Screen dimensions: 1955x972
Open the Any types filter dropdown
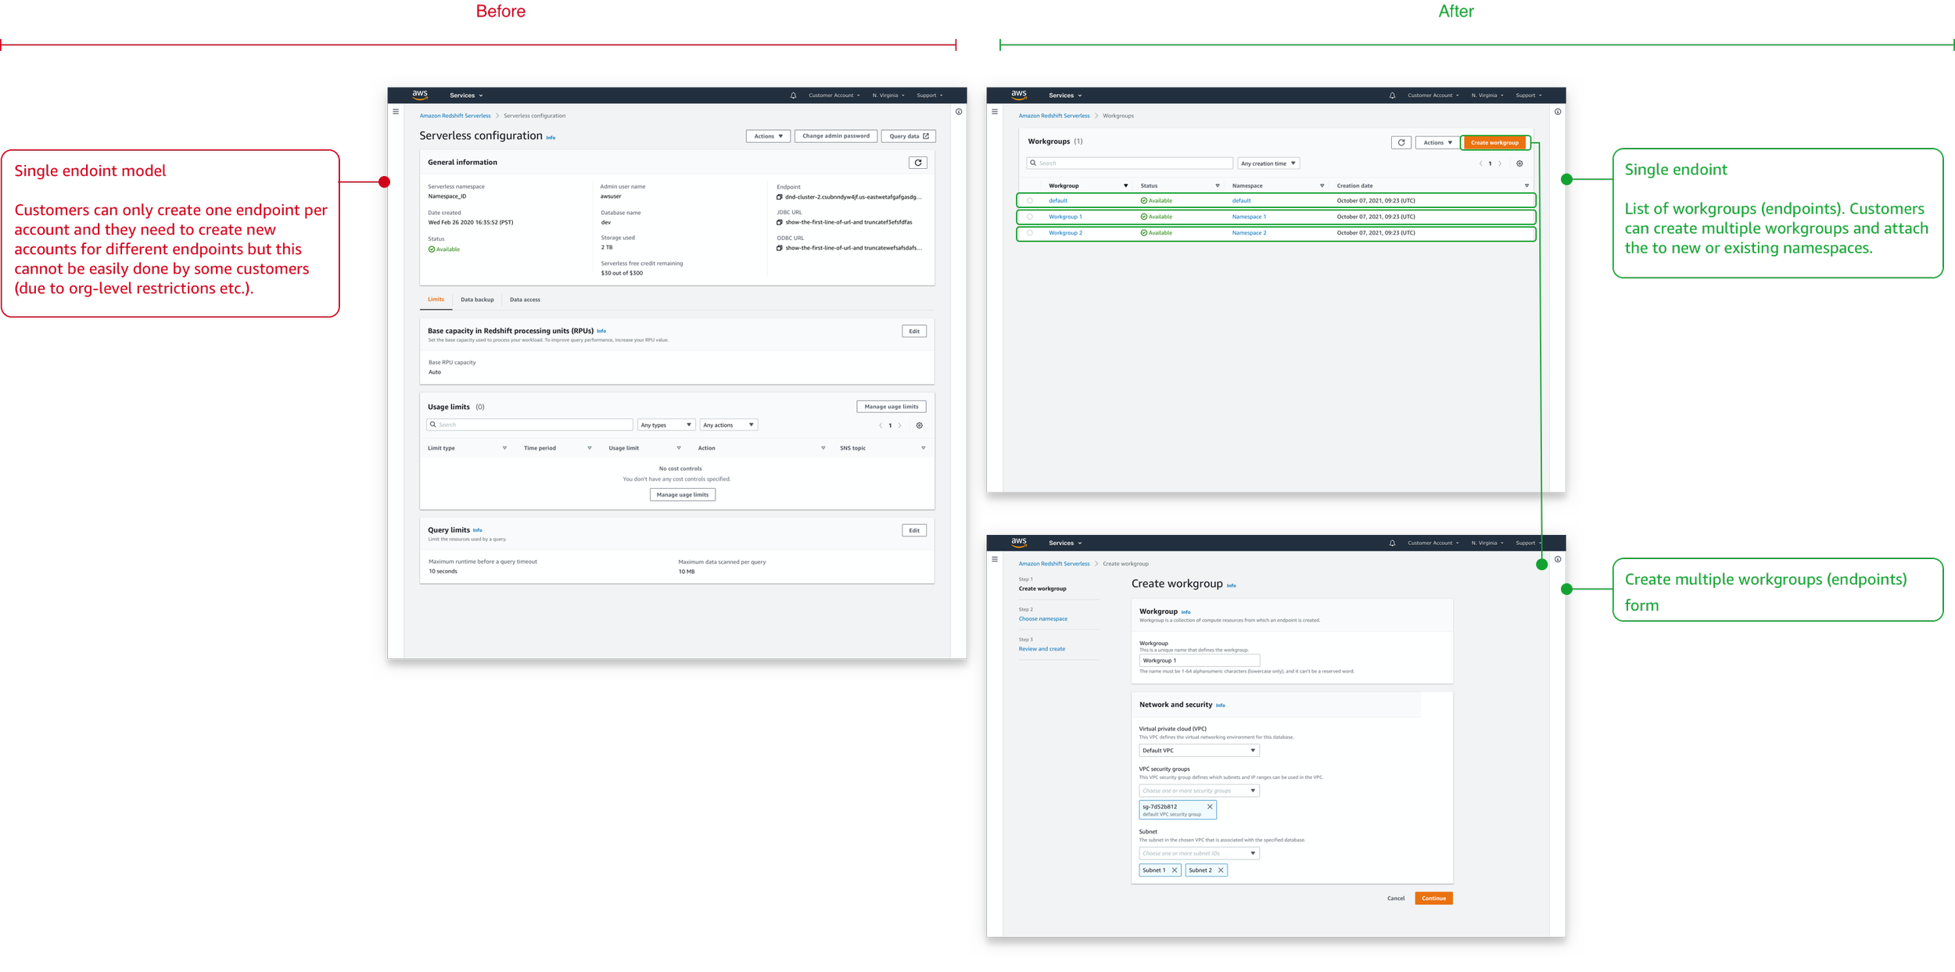point(665,425)
